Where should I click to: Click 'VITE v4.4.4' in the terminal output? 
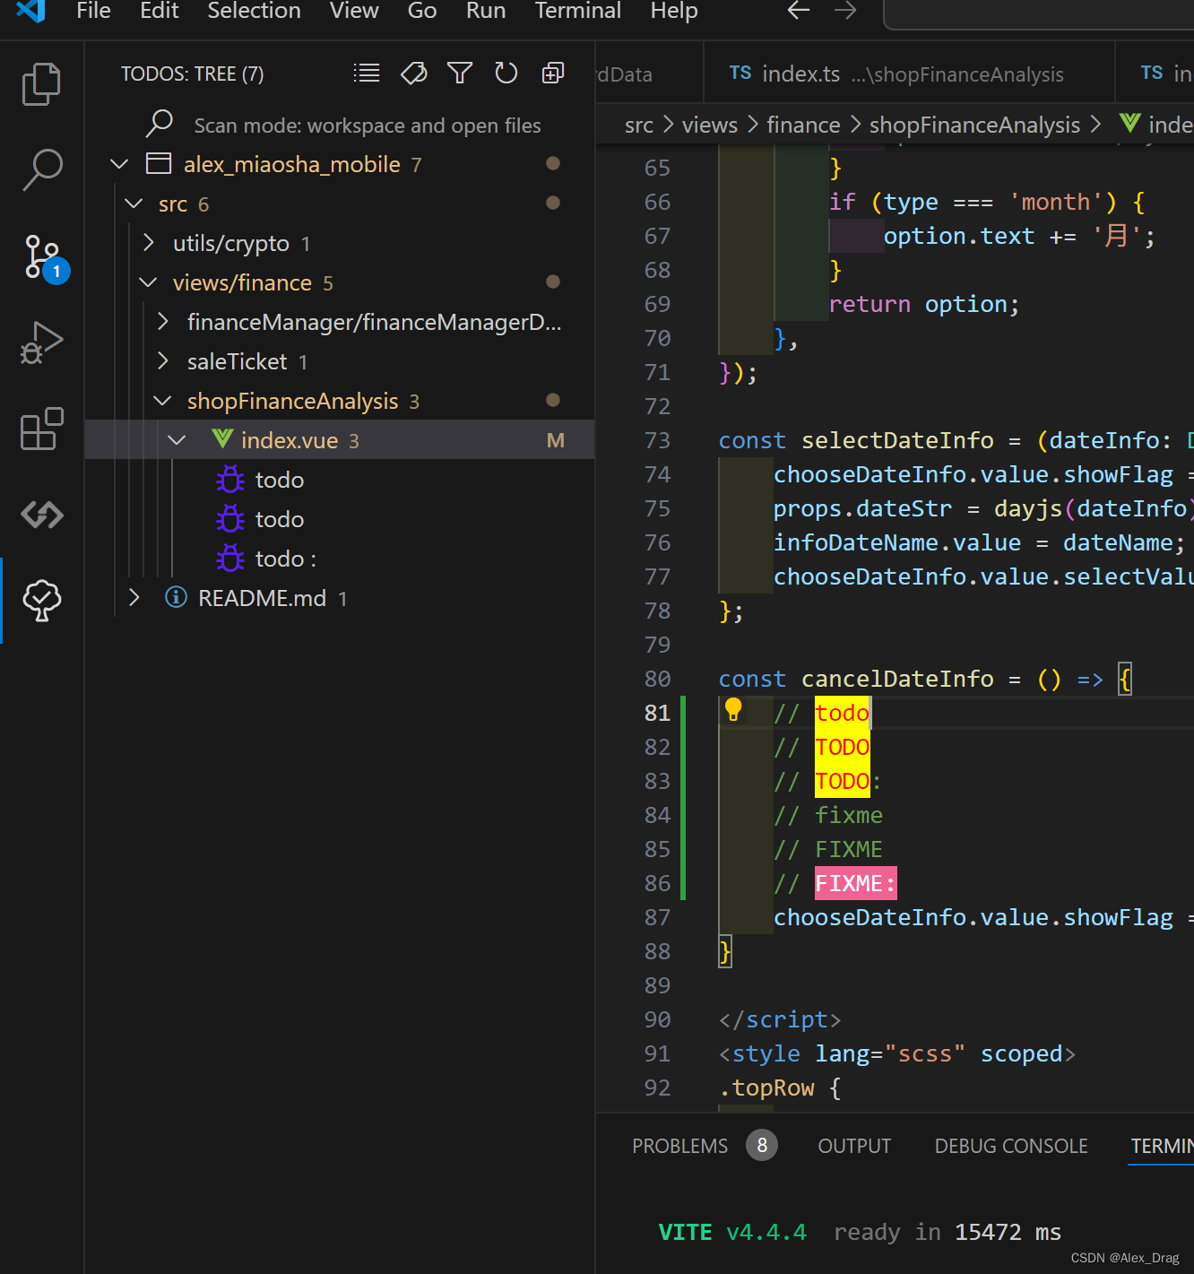732,1232
